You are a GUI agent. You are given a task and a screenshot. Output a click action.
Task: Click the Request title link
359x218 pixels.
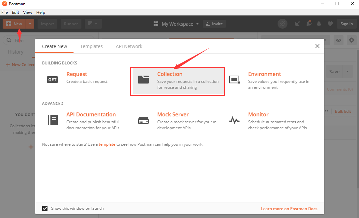[77, 74]
